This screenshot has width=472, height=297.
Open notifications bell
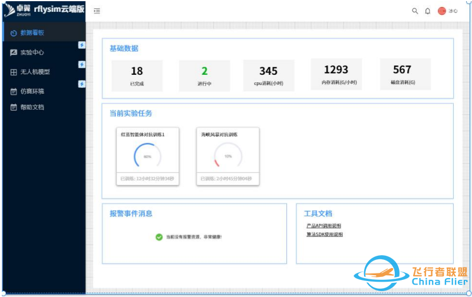tap(427, 11)
